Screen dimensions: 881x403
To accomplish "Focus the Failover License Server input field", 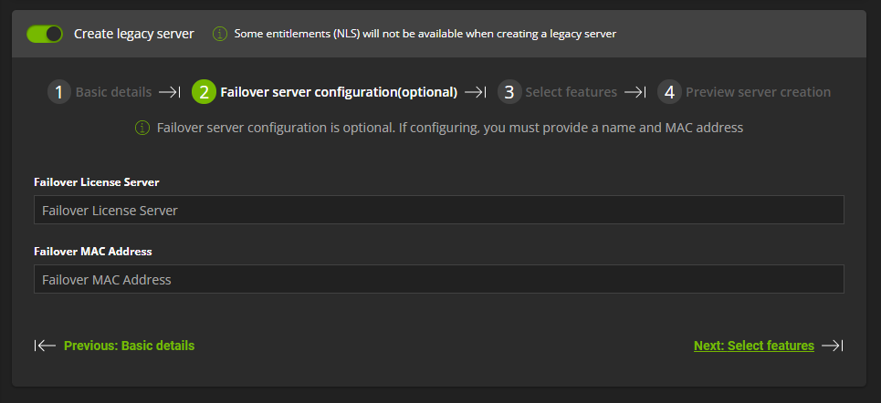I will click(439, 210).
